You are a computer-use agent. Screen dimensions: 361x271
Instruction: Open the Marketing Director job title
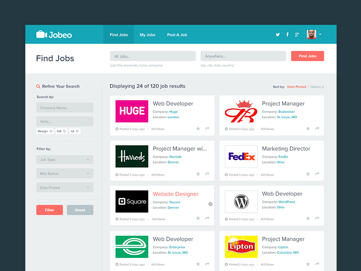(x=286, y=149)
